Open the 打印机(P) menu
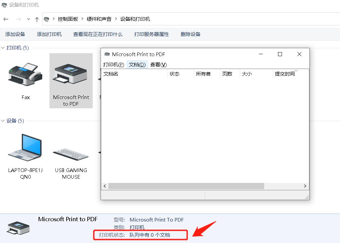This screenshot has height=243, width=340. coord(113,64)
